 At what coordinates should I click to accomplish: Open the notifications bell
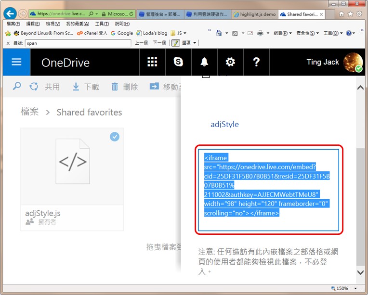(204, 62)
